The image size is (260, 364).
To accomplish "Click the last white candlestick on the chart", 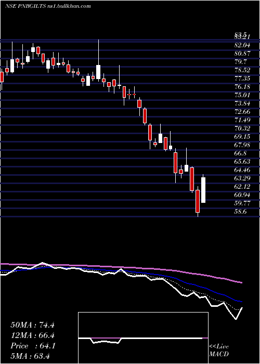I will [x=203, y=190].
